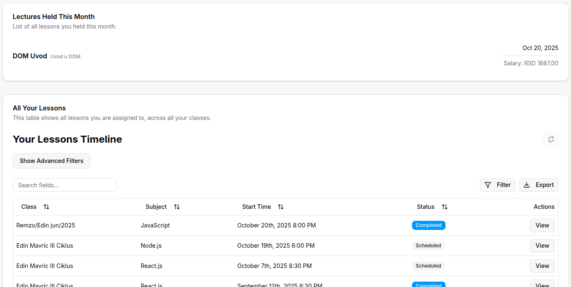The image size is (571, 287).
Task: Sort lessons by Subject
Action: tap(176, 207)
